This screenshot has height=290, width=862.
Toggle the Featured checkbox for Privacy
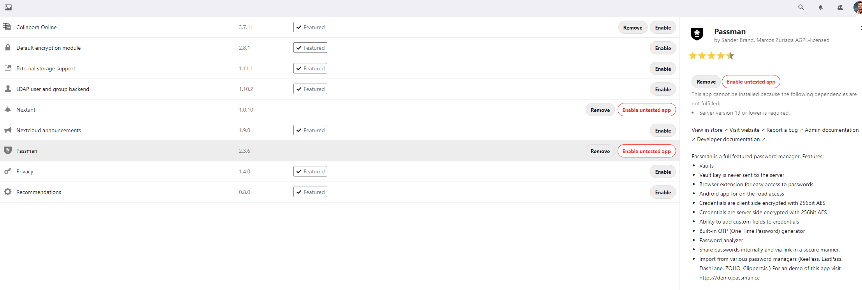299,171
